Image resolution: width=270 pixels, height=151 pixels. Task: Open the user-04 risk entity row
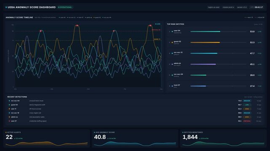[x=215, y=31]
